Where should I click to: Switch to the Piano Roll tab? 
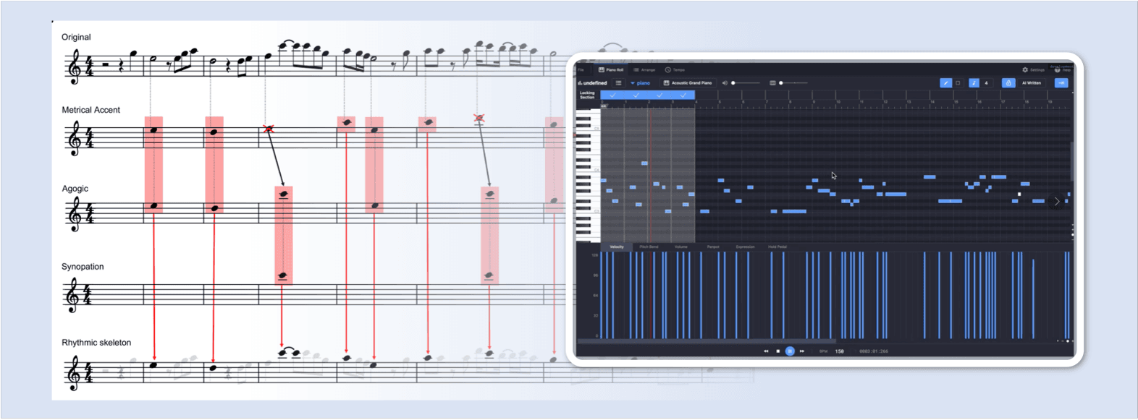611,70
